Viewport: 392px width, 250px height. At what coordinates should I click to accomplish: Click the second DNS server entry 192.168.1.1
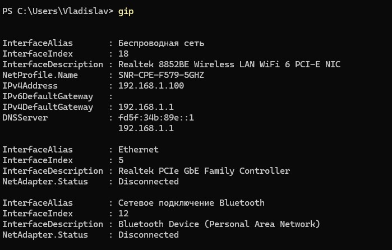[x=146, y=128]
